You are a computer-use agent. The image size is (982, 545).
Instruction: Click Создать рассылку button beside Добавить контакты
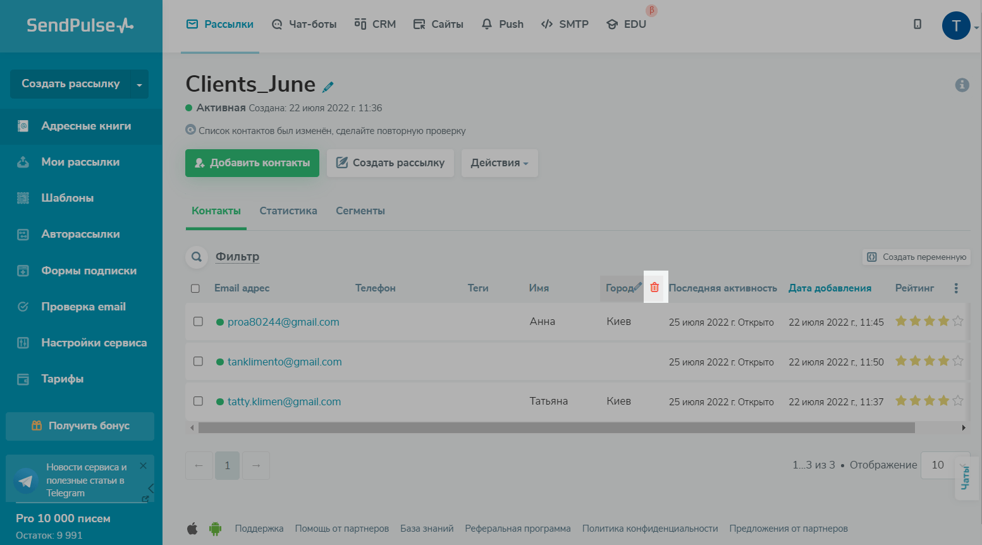pyautogui.click(x=390, y=163)
